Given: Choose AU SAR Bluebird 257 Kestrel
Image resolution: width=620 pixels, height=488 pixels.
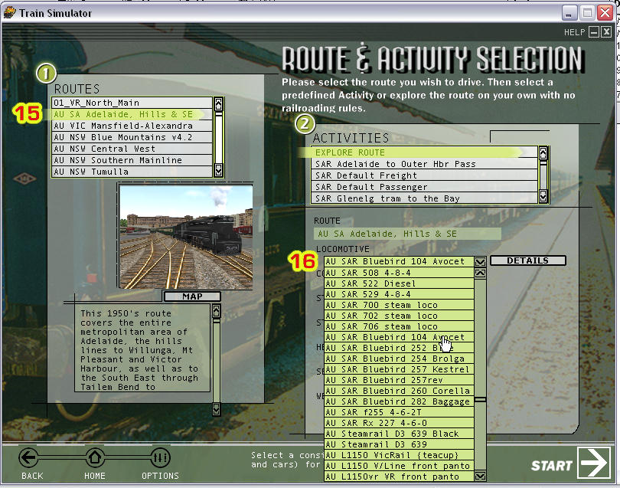Looking at the screenshot, I should (x=399, y=369).
